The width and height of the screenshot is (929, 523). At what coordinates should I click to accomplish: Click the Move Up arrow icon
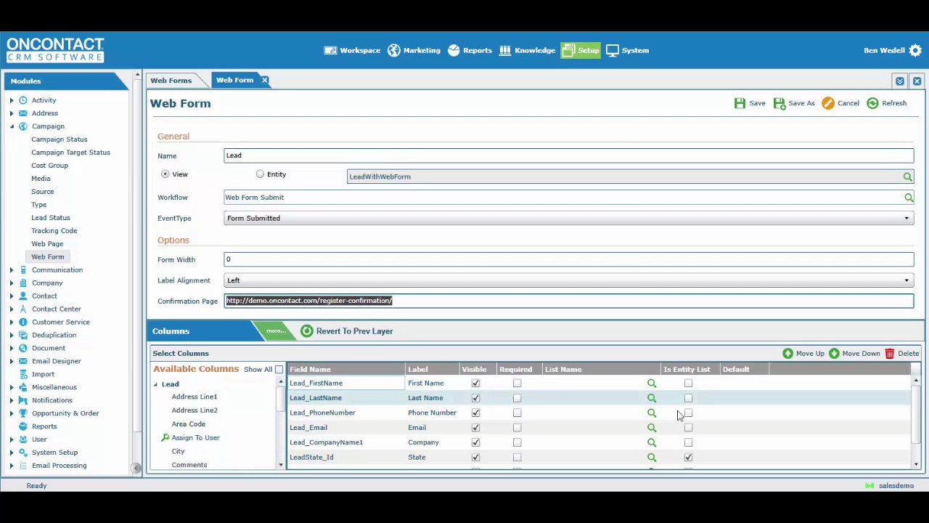(x=787, y=353)
